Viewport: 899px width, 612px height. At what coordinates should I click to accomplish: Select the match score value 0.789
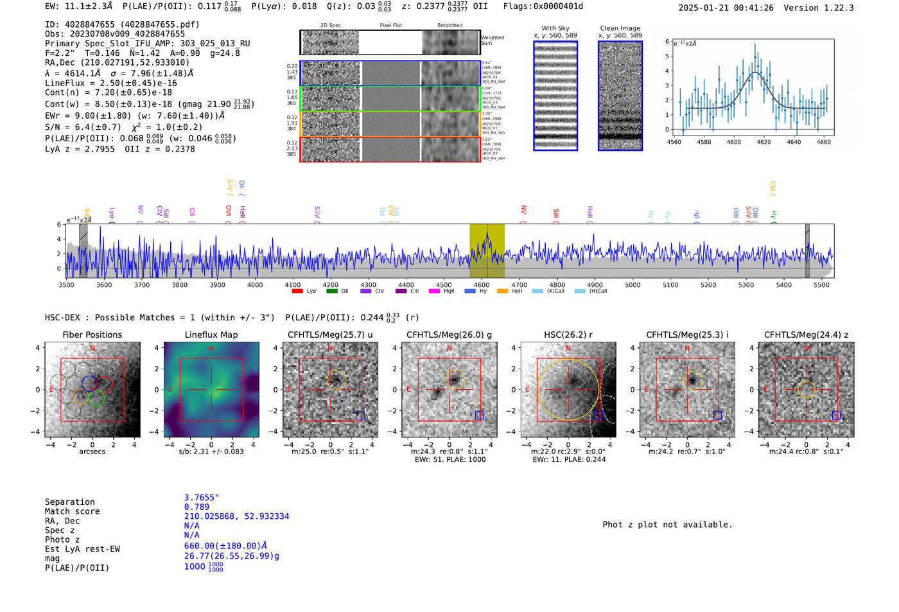(196, 507)
